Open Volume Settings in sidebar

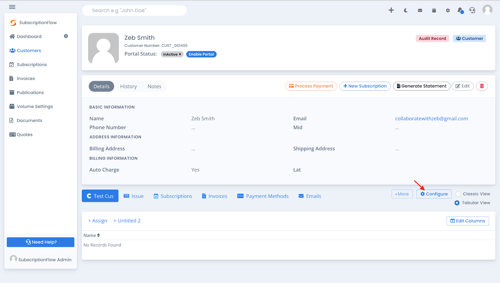pyautogui.click(x=31, y=107)
